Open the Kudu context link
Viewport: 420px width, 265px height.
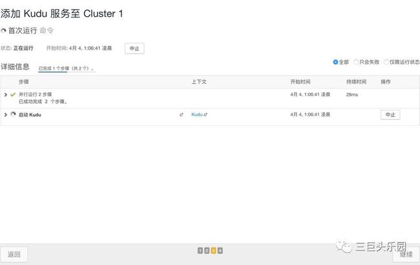197,115
